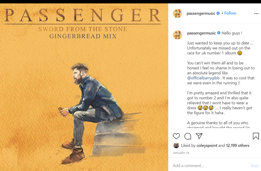This screenshot has width=261, height=171.
Task: Open the three-dot more options menu
Action: pyautogui.click(x=256, y=14)
